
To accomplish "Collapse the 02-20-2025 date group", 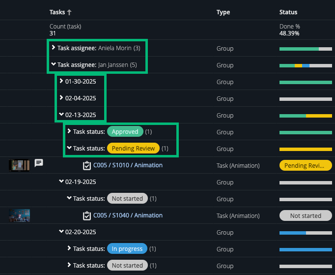I will tap(61, 231).
